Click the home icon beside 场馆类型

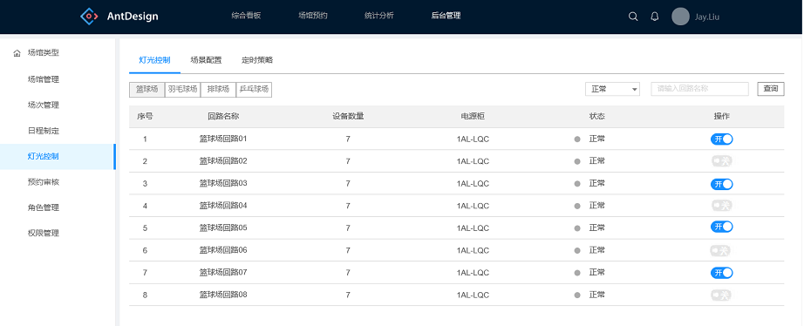coord(17,53)
